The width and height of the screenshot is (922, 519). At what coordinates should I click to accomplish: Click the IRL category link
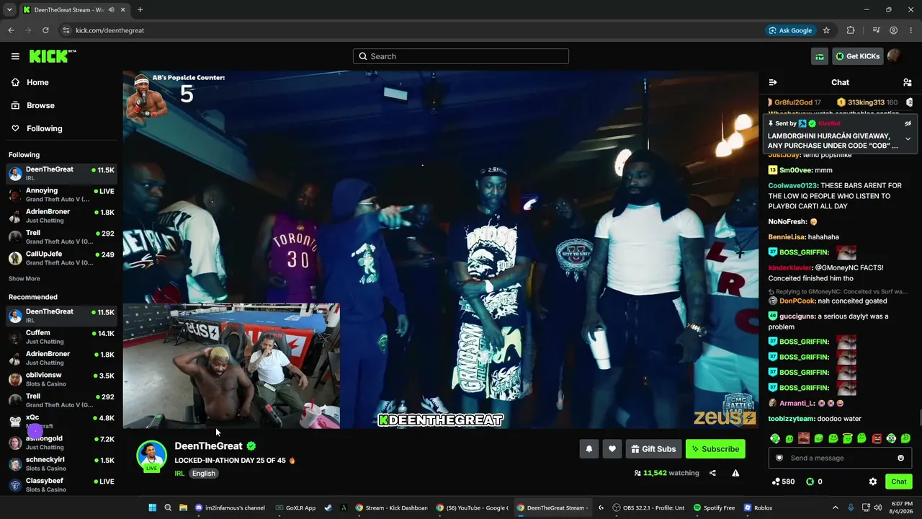tap(179, 474)
